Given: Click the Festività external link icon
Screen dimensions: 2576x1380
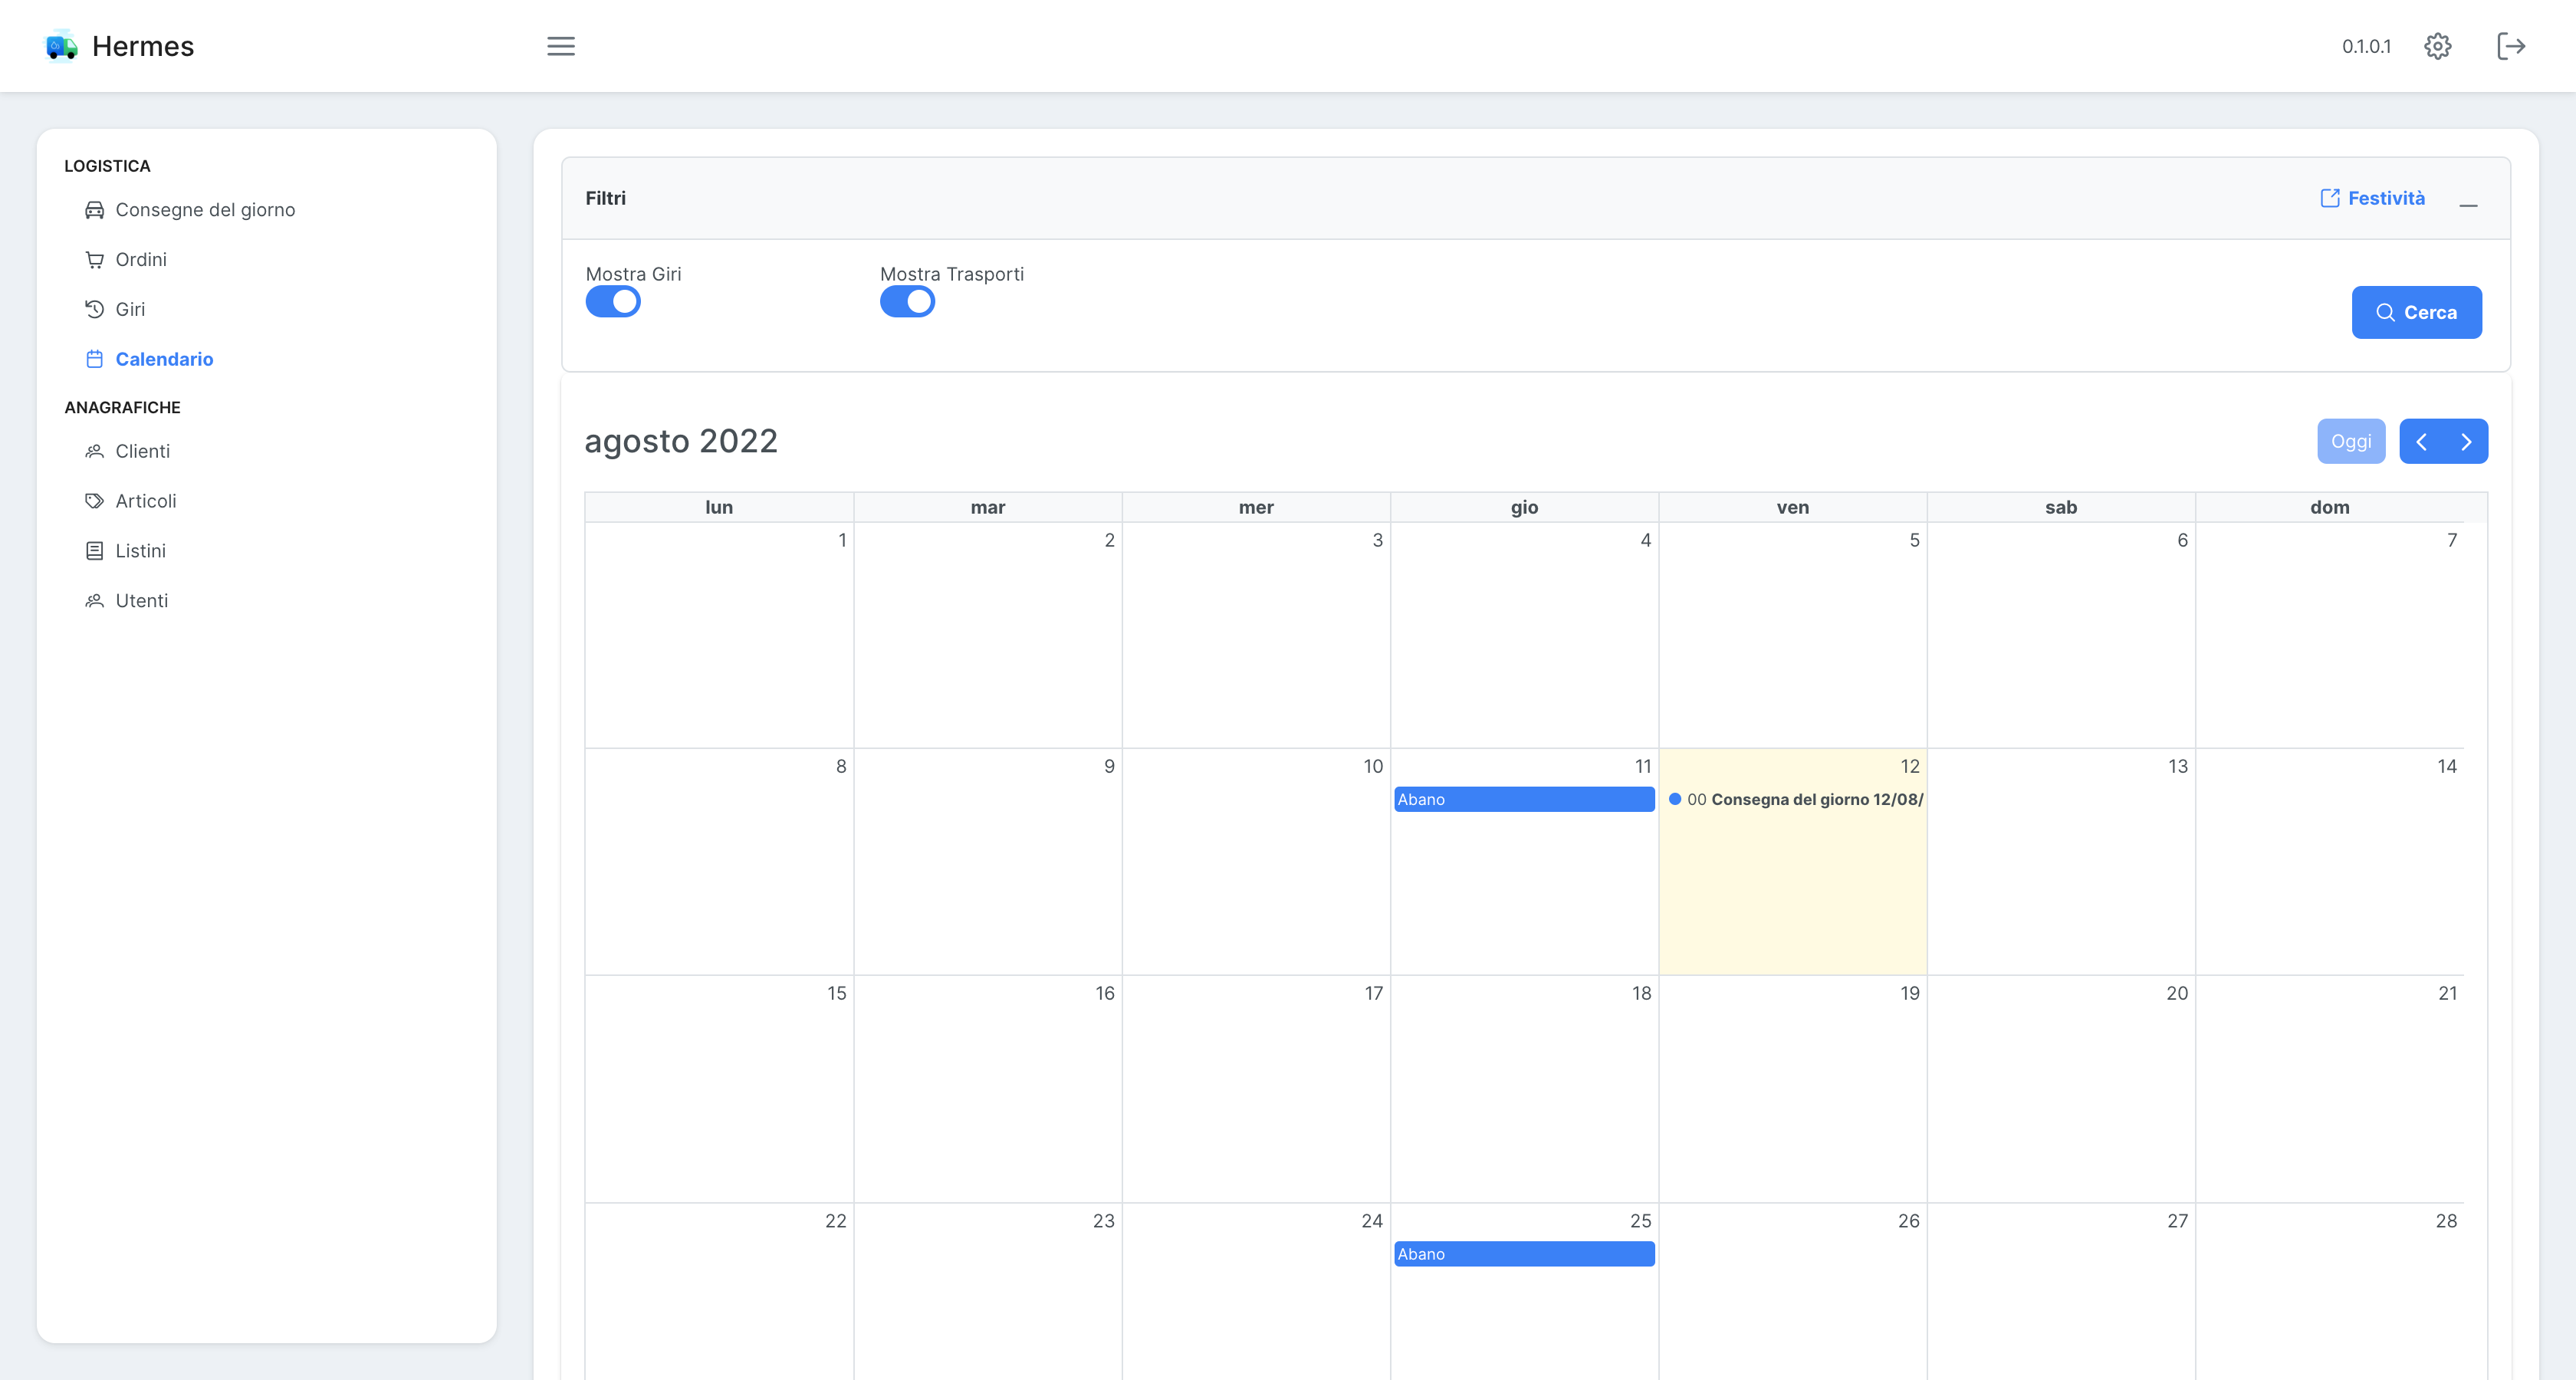Looking at the screenshot, I should 2329,198.
